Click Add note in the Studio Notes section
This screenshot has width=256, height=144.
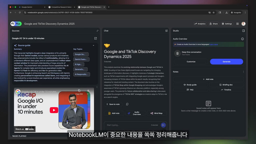(x=208, y=79)
